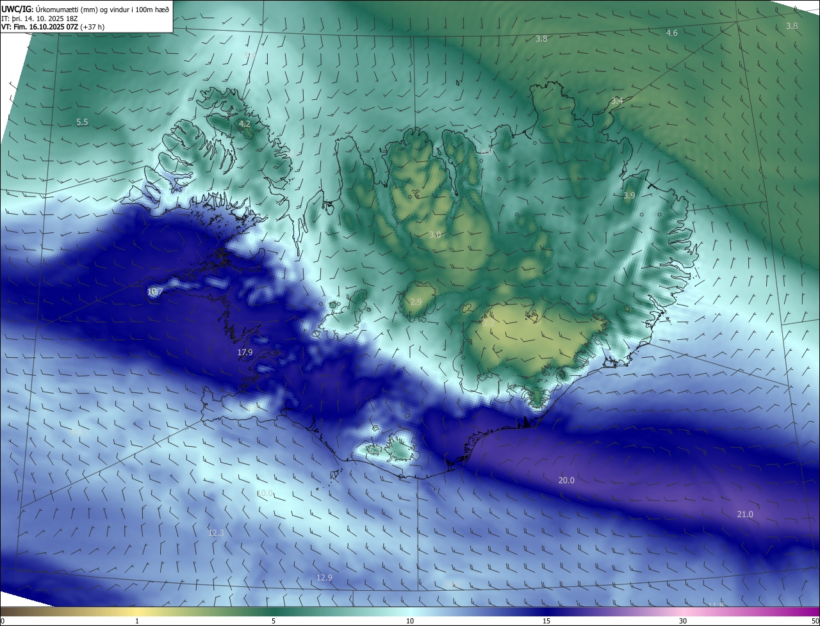Screen dimensions: 820x626
Task: Click the 3.4 value label on the map
Action: tap(617, 101)
